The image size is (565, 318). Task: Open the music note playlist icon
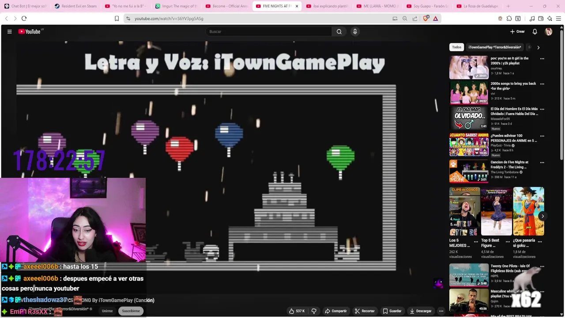pyautogui.click(x=532, y=19)
